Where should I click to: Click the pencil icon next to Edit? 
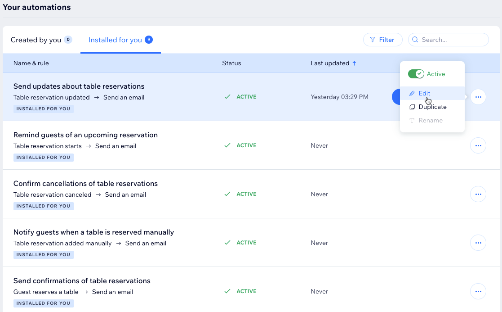[x=412, y=94]
